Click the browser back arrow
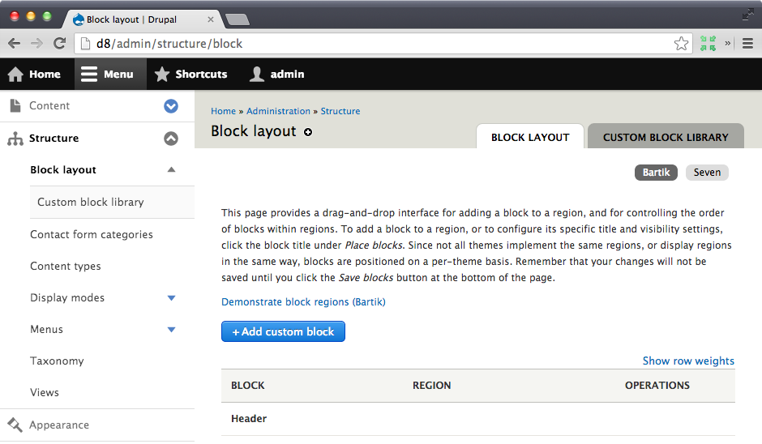 (x=14, y=44)
